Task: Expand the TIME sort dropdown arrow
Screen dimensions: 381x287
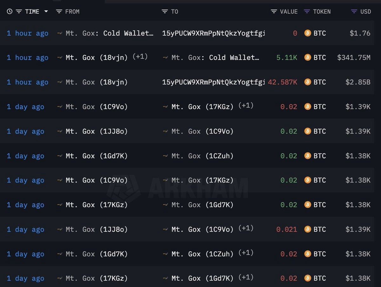Action: 46,11
